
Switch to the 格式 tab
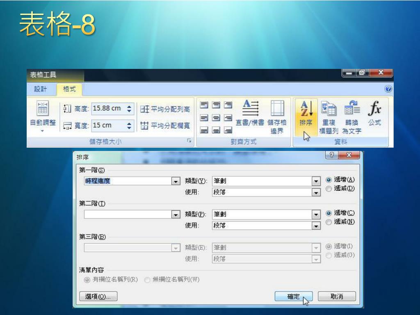[x=69, y=89]
